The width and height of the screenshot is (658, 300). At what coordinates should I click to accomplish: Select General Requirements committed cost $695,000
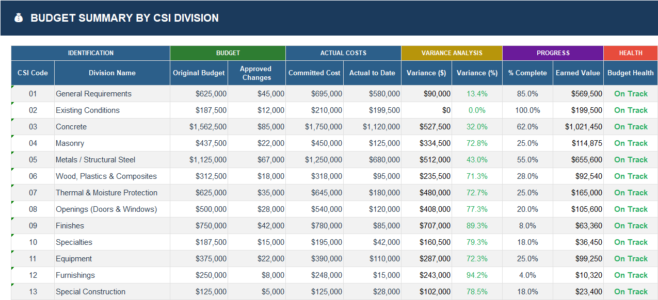314,94
